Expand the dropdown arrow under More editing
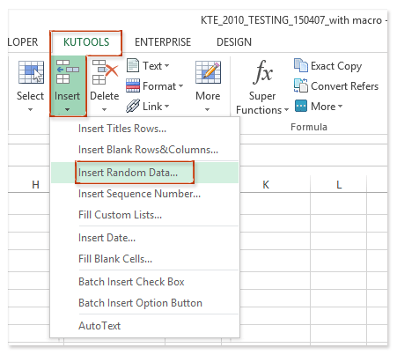Viewport: 397px width, 355px height. tap(208, 110)
